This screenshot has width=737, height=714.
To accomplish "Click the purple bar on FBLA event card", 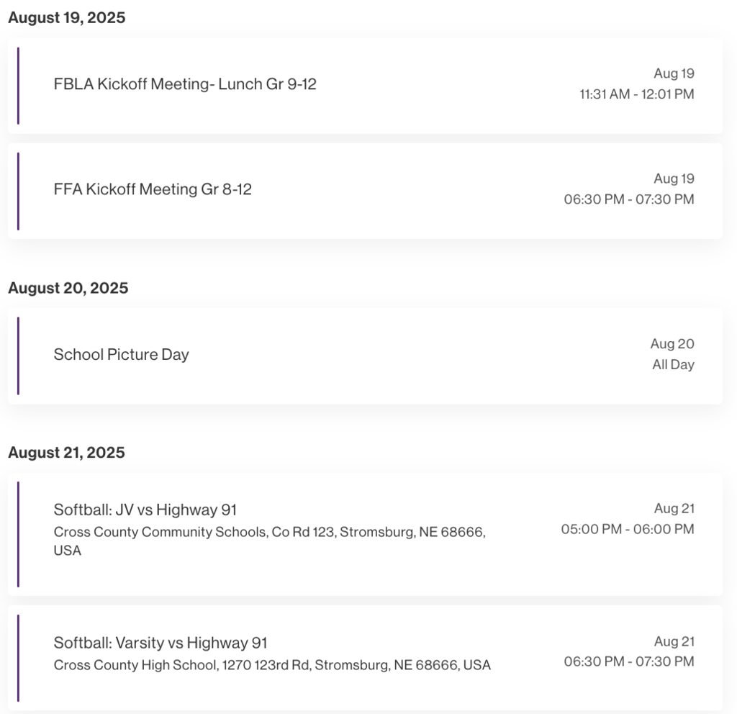I will pyautogui.click(x=18, y=86).
